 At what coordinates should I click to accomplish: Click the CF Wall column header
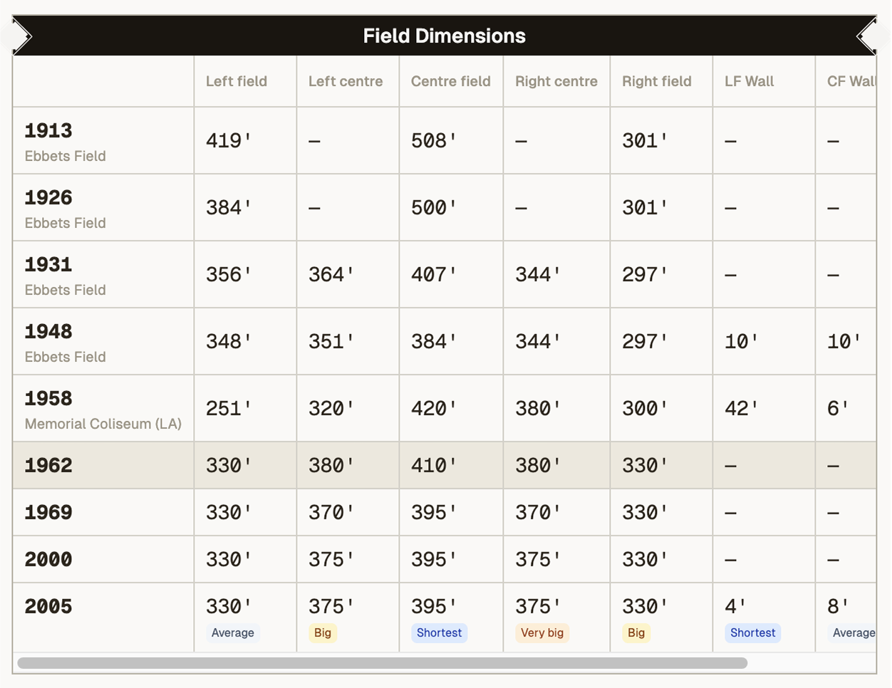click(x=851, y=81)
